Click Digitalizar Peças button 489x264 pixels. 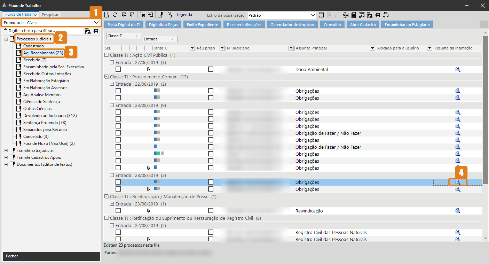click(163, 25)
